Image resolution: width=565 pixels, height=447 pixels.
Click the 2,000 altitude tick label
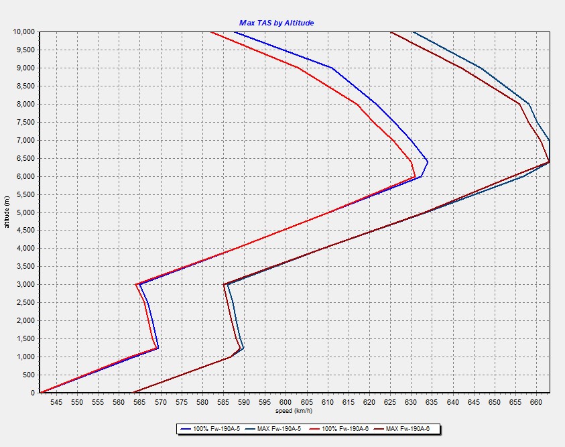[x=25, y=320]
